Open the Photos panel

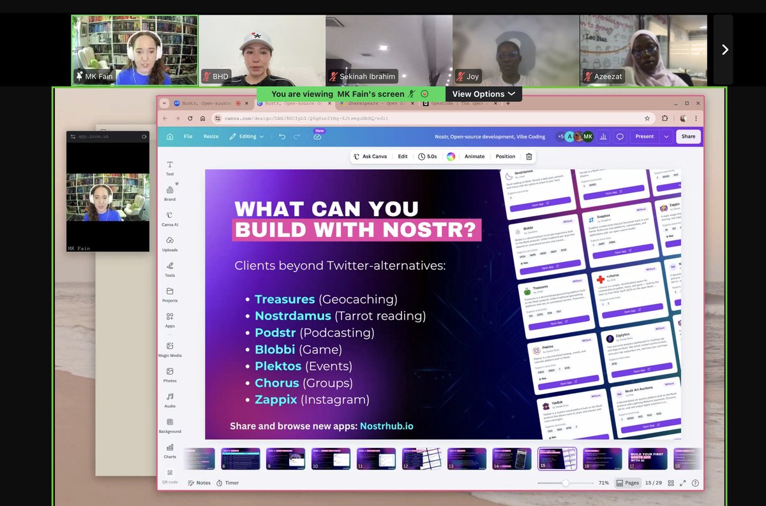[x=170, y=375]
